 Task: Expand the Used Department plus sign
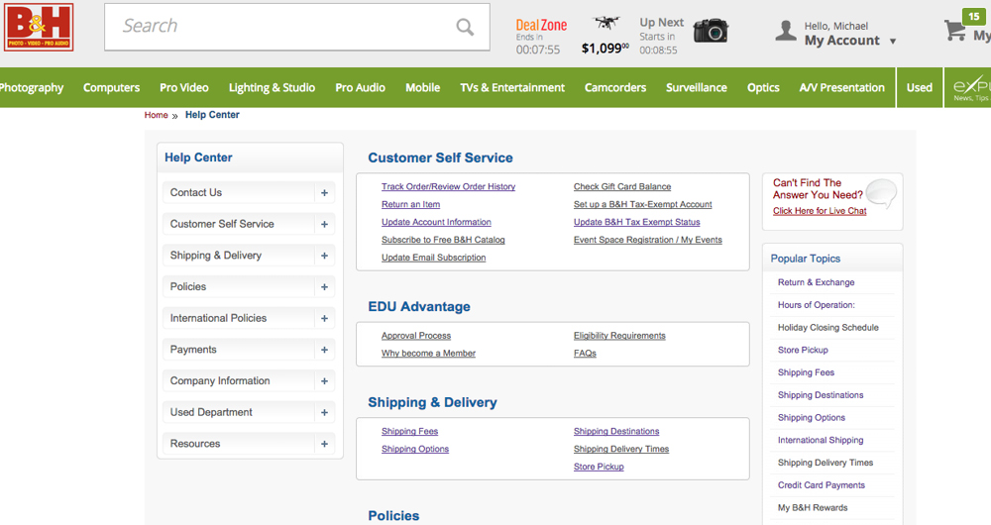pyautogui.click(x=324, y=412)
